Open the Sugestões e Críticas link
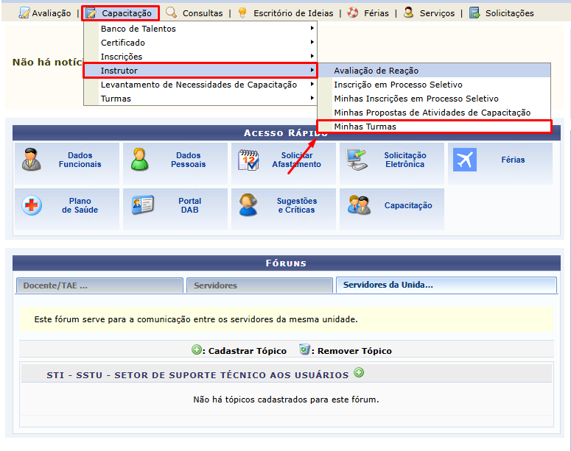This screenshot has width=571, height=451. click(x=297, y=205)
